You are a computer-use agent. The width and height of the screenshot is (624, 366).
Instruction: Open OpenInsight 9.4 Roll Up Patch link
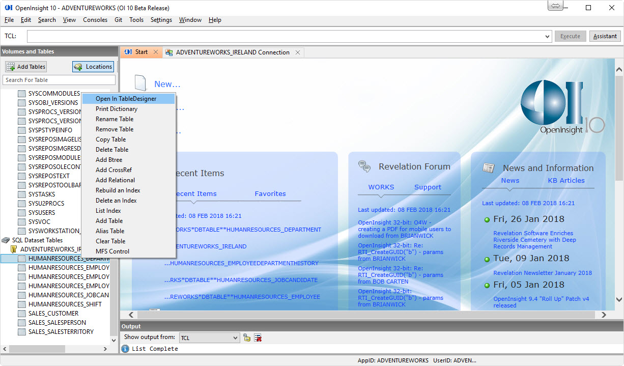(x=541, y=302)
